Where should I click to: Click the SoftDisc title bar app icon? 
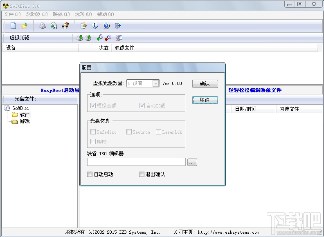tap(6, 6)
